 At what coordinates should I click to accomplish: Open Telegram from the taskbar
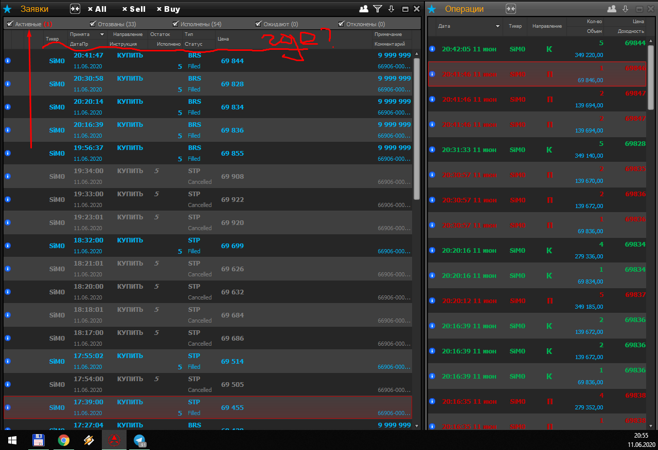[139, 440]
